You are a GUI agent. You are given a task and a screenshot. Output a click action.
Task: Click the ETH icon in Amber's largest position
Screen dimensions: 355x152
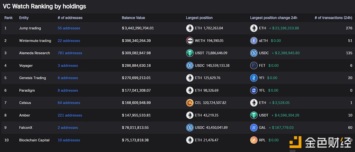pos(190,115)
